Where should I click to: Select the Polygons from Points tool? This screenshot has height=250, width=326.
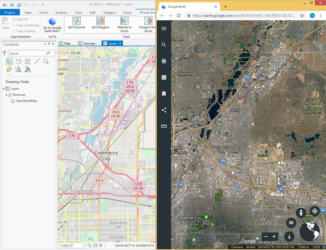pos(148,24)
